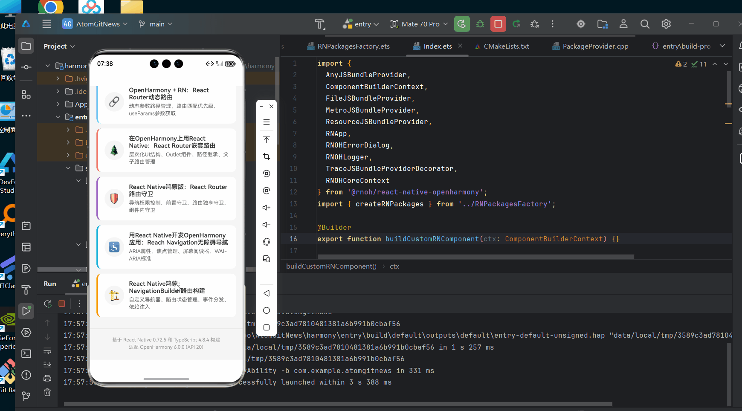This screenshot has height=411, width=742.
Task: Switch to entry\build-profile tab
Action: point(681,46)
